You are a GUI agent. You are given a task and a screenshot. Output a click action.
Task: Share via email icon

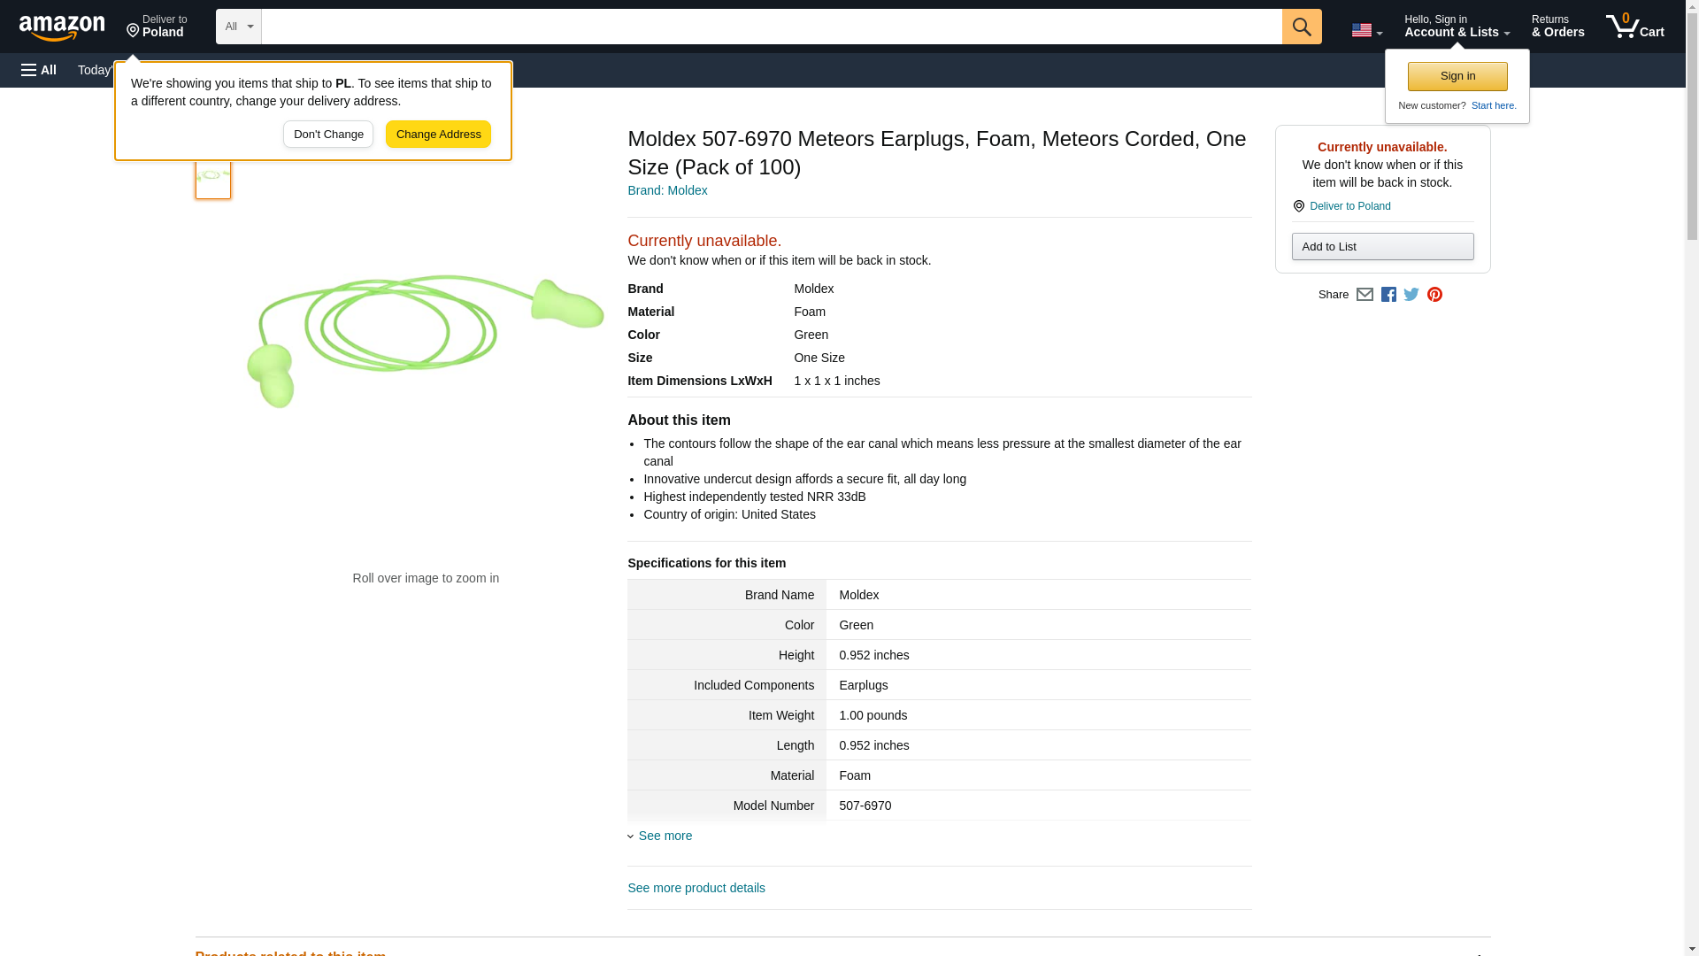coord(1365,295)
